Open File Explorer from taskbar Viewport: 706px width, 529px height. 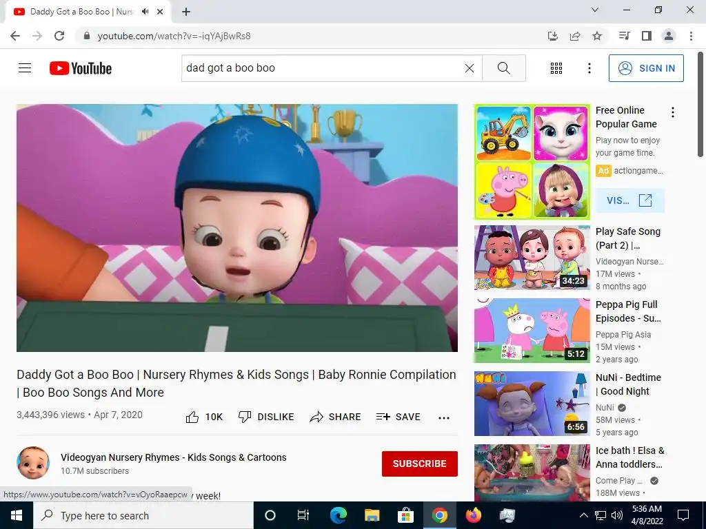click(x=372, y=515)
